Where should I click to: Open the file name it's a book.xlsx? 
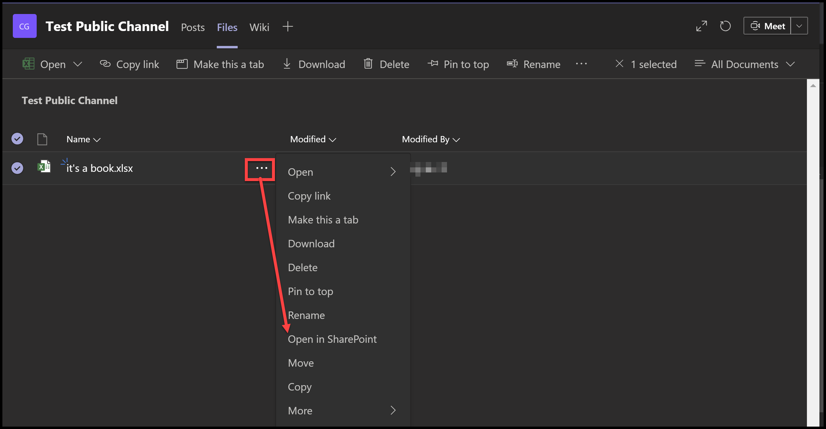99,168
